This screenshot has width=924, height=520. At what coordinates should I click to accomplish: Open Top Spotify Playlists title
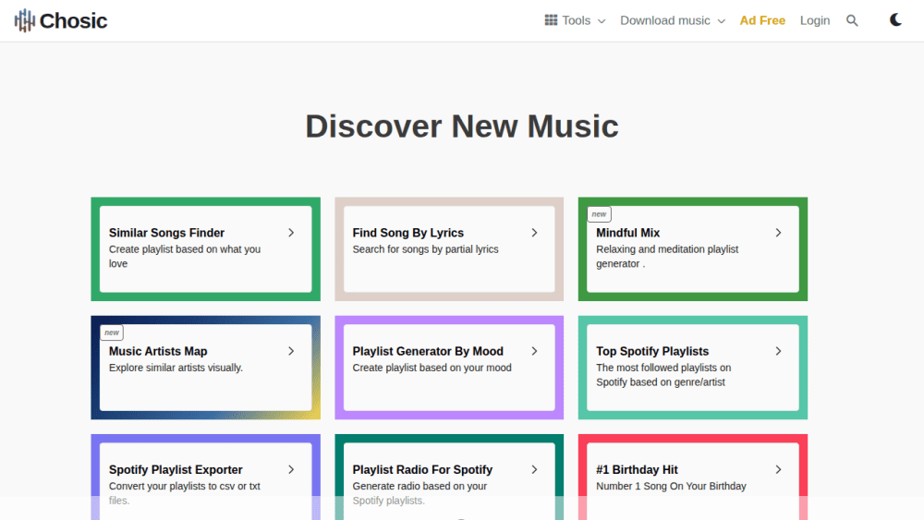[652, 351]
